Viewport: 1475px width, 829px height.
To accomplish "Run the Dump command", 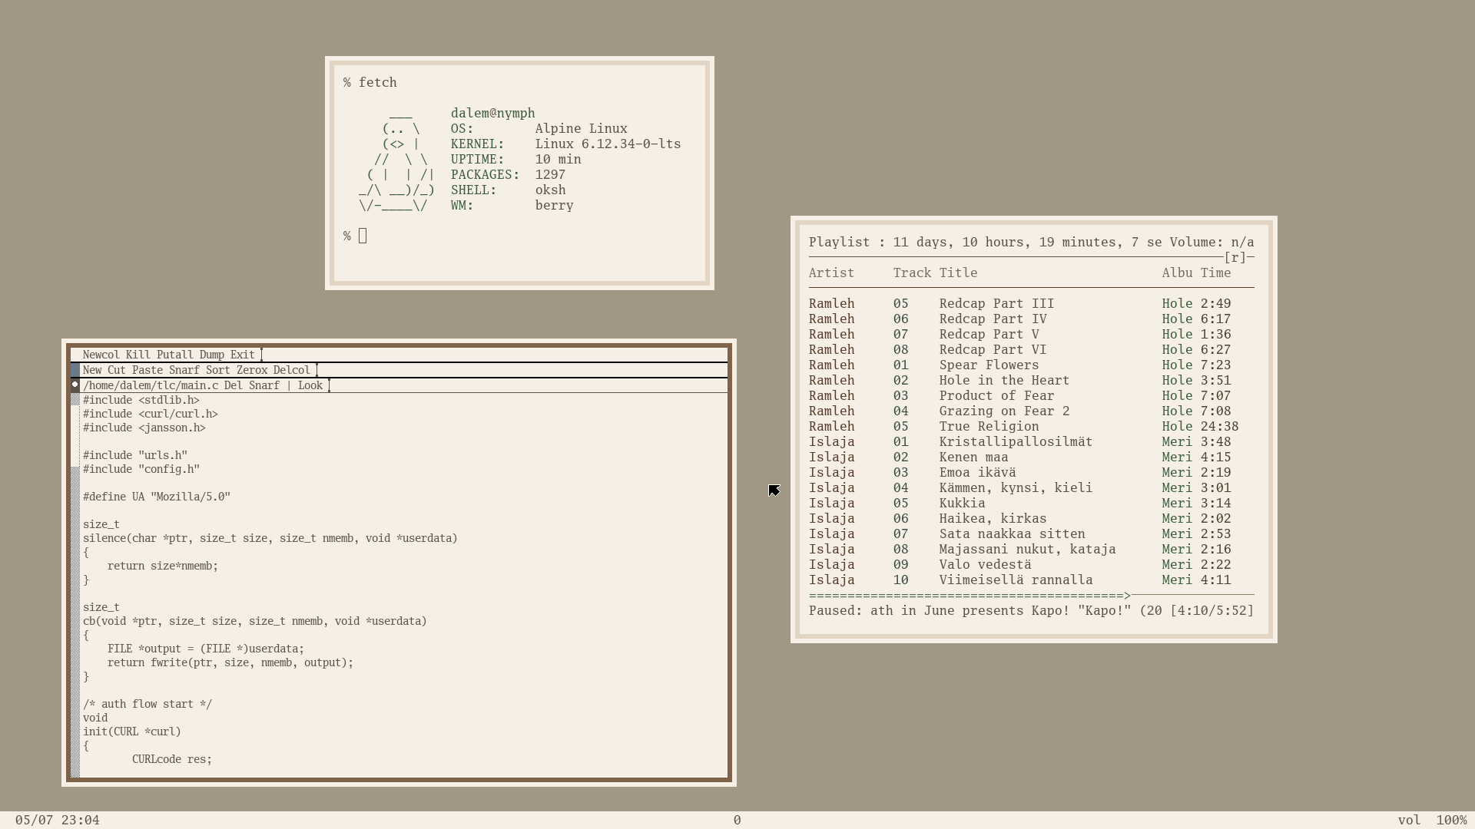I will click(211, 355).
